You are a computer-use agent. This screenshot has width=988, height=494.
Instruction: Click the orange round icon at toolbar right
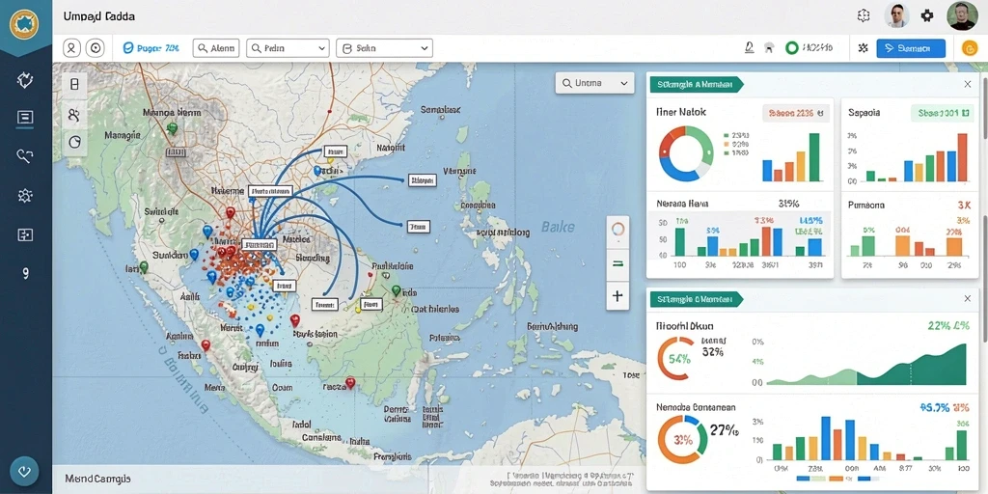coord(969,48)
